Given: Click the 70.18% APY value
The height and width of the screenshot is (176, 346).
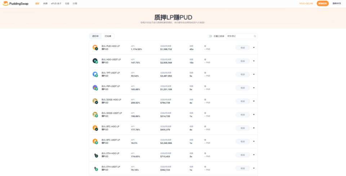Looking at the screenshot, I should point(134,170).
